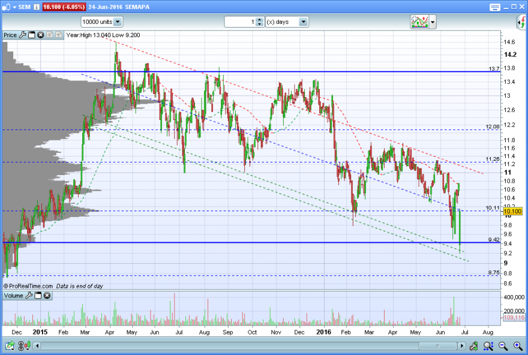Click the zoom out magnifier icon
The width and height of the screenshot is (528, 355).
pos(503,345)
